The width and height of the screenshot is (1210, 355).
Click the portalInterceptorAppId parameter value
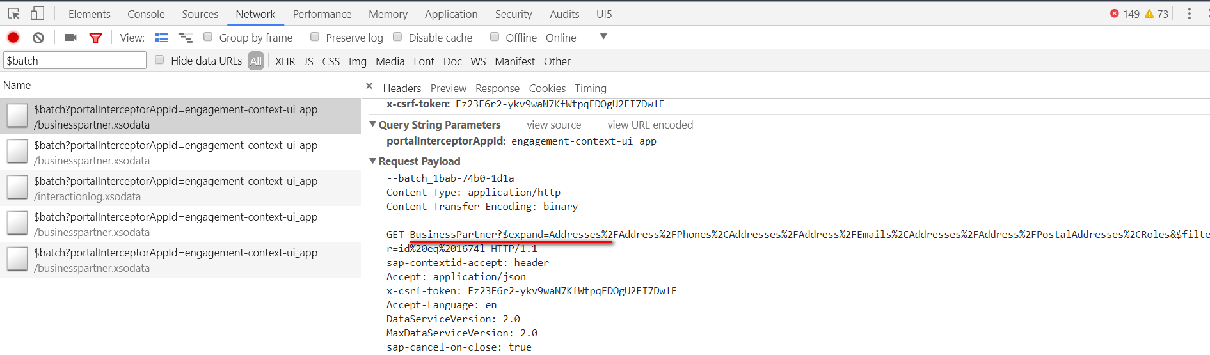[x=584, y=141]
